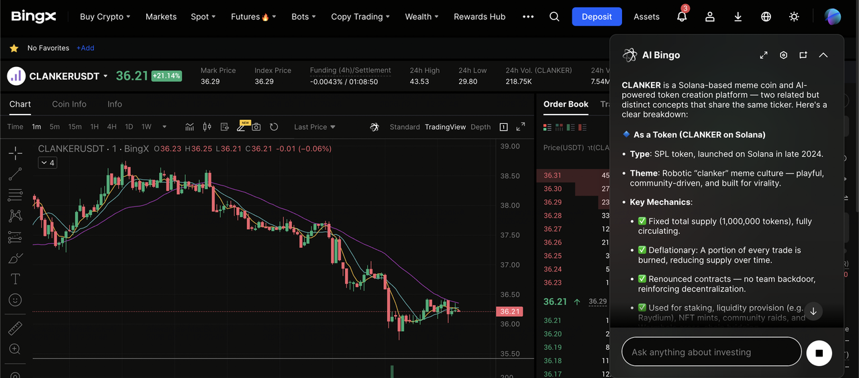
Task: Expand the AI Bingo panel to fullscreen
Action: pyautogui.click(x=764, y=55)
